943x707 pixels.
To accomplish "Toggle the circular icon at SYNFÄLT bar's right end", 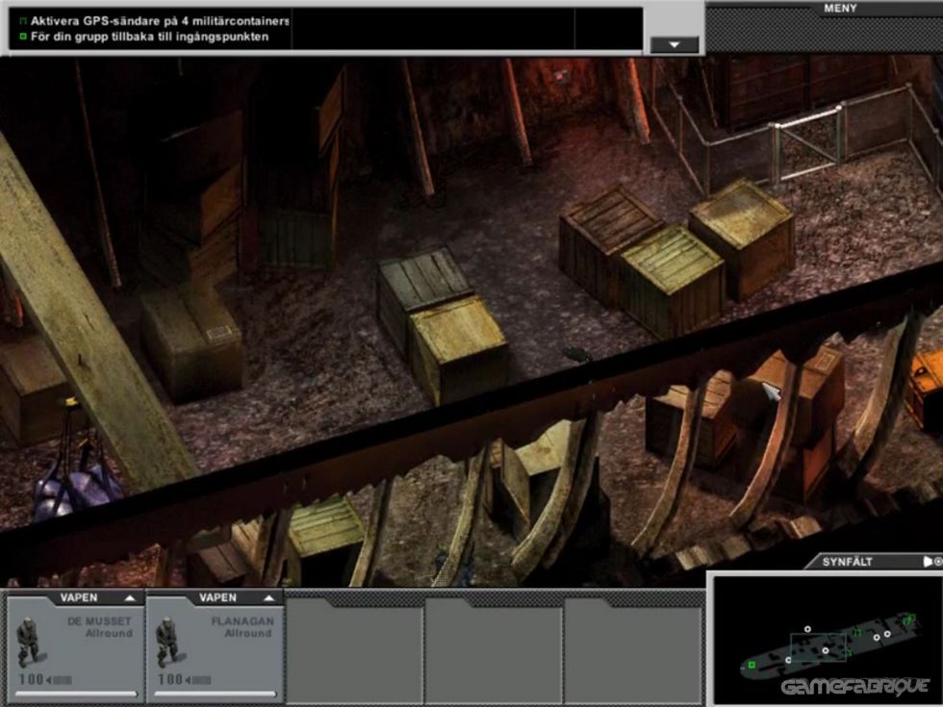I will (938, 562).
